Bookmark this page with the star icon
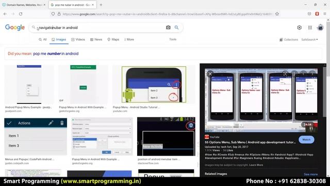The width and height of the screenshot is (330, 186). click(x=277, y=14)
